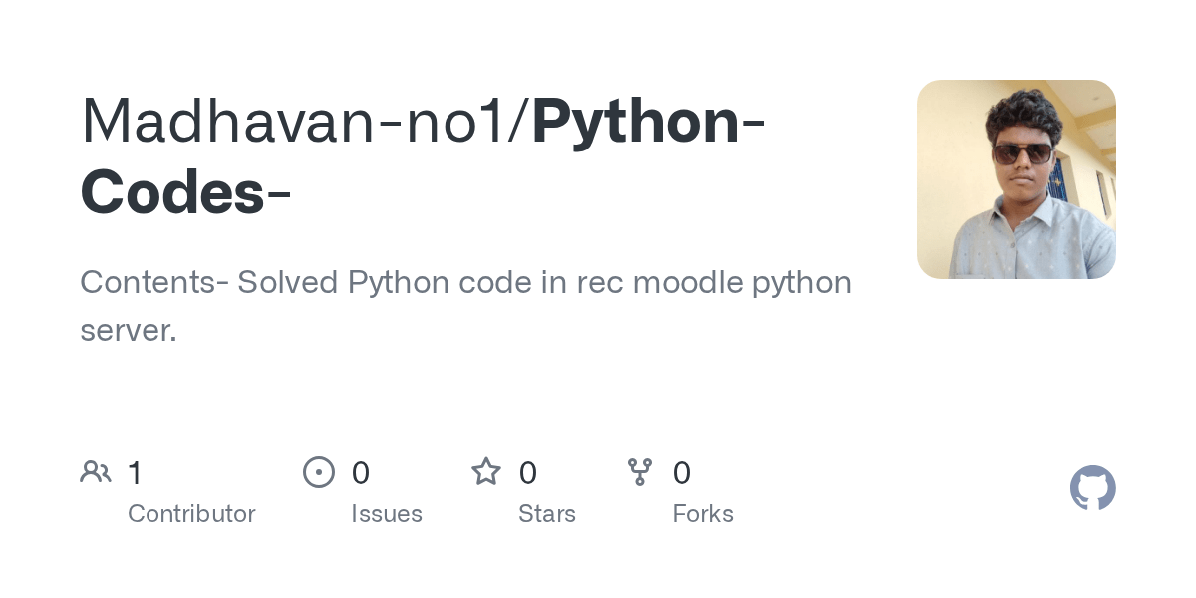Click the sunglasses on avatar photo
Viewport: 1196px width, 598px height.
tap(1022, 152)
